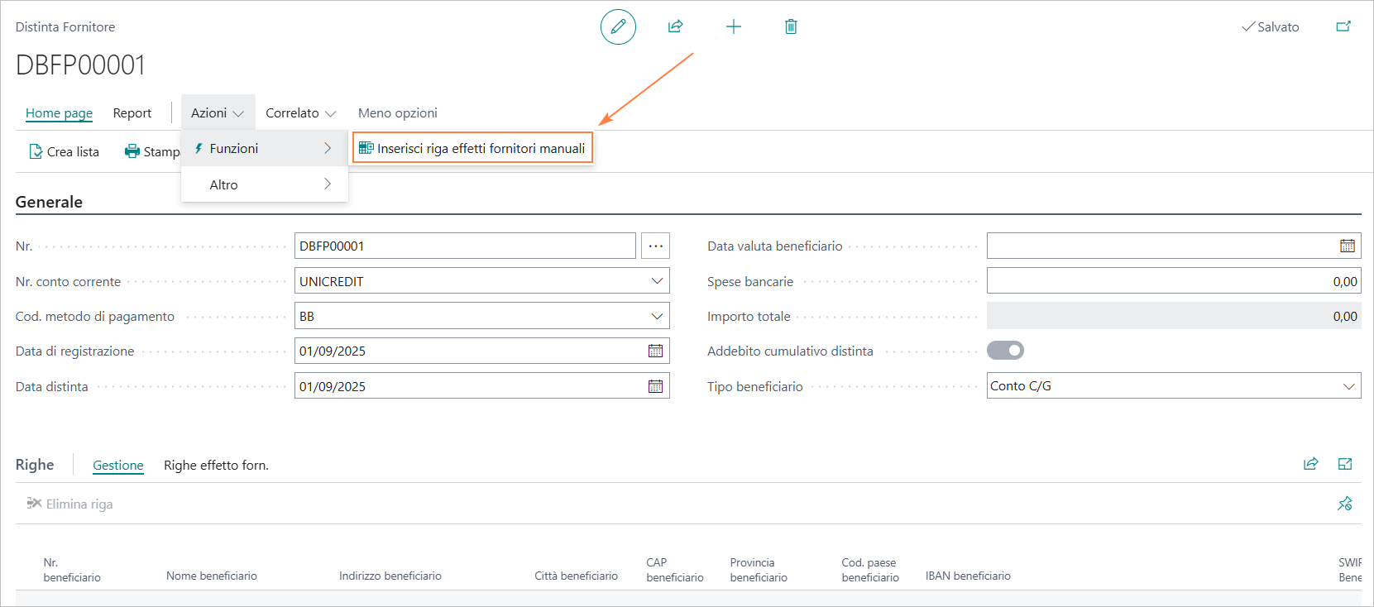Click Meno opzioni link
The width and height of the screenshot is (1374, 607).
coord(397,113)
